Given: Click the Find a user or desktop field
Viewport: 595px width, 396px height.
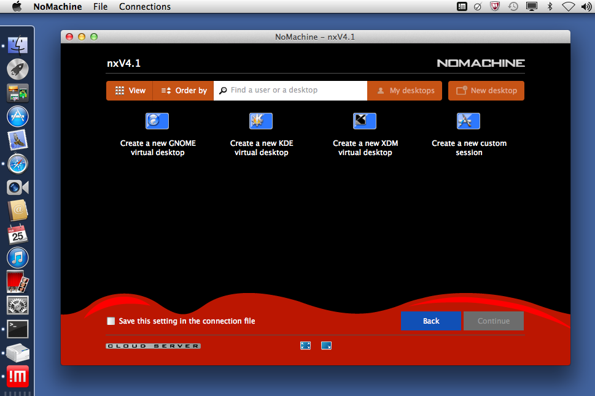Looking at the screenshot, I should [290, 91].
